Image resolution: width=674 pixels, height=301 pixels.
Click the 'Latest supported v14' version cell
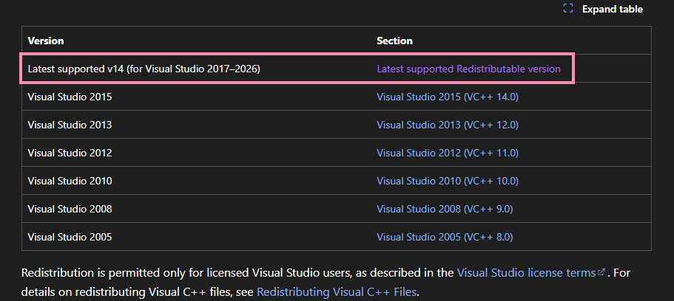coord(196,69)
